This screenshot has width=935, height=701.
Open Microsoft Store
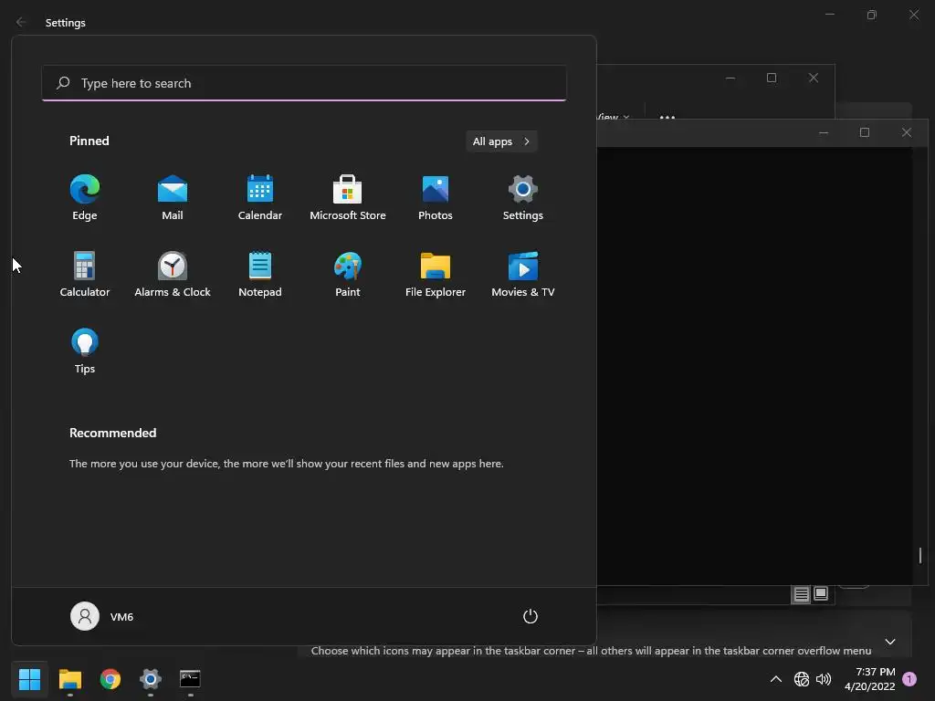348,198
